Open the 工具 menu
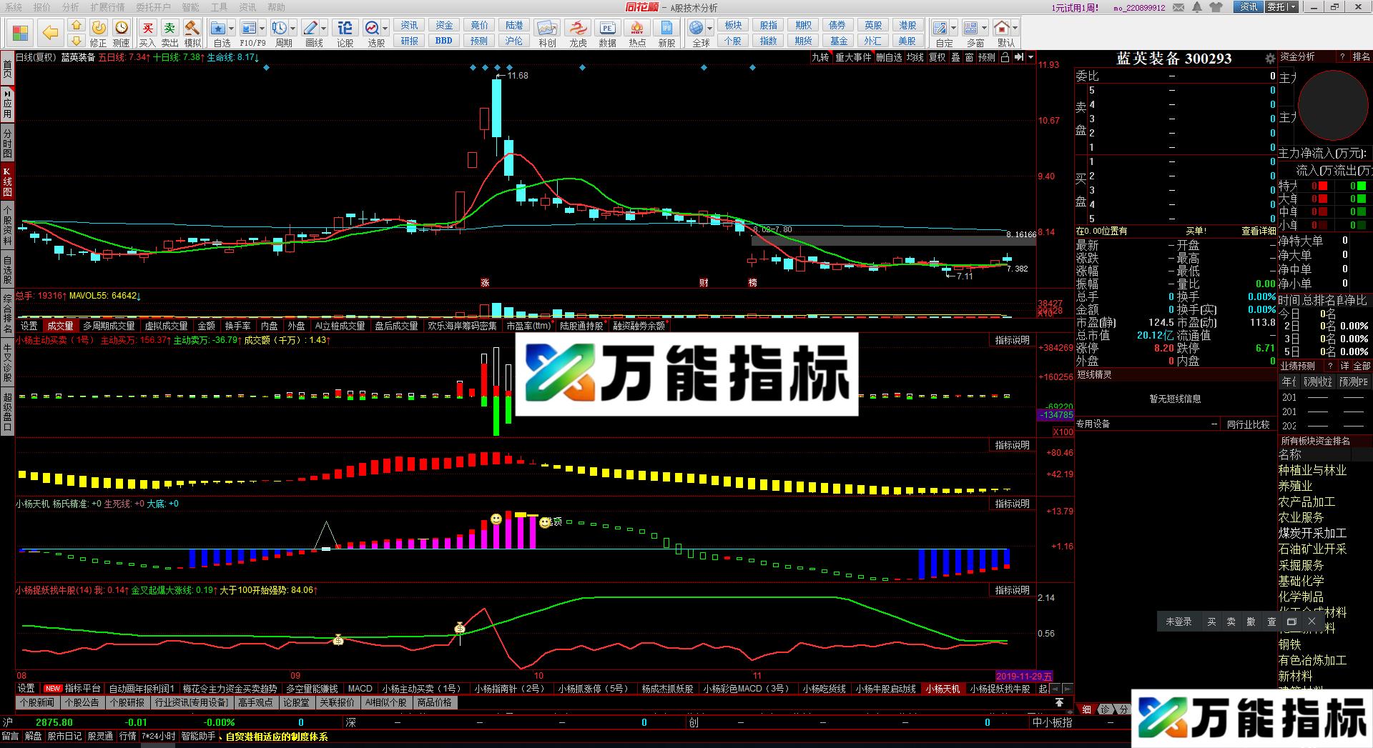 220,7
